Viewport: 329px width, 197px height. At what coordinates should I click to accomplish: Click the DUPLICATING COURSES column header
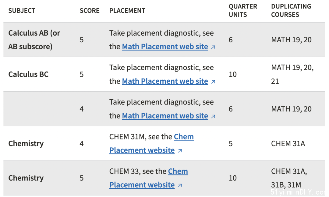coord(291,10)
